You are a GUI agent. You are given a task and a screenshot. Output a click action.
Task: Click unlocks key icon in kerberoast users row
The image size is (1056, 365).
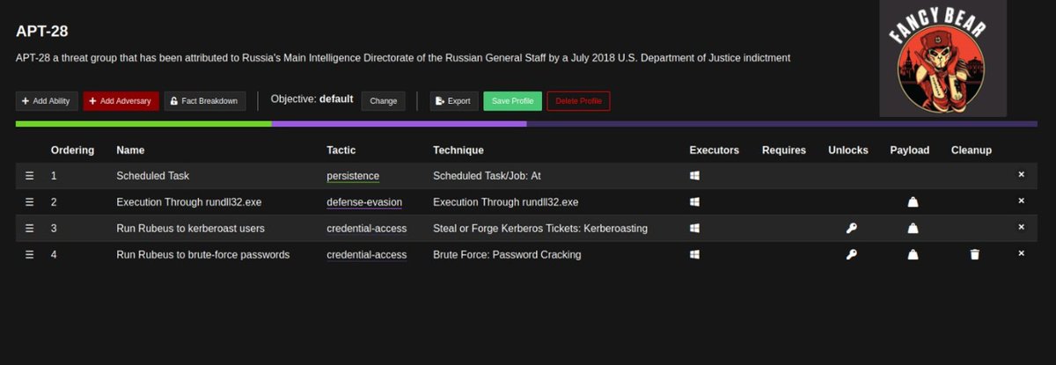(851, 229)
